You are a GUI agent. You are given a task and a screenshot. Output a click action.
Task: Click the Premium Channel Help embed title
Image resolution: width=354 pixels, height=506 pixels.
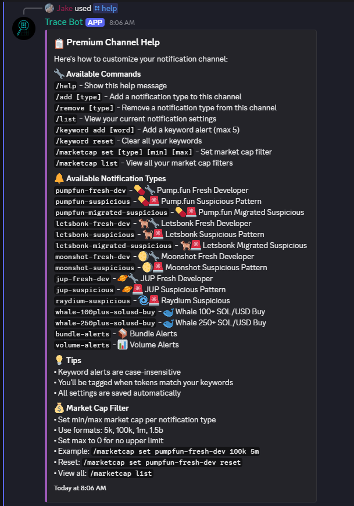pyautogui.click(x=113, y=42)
